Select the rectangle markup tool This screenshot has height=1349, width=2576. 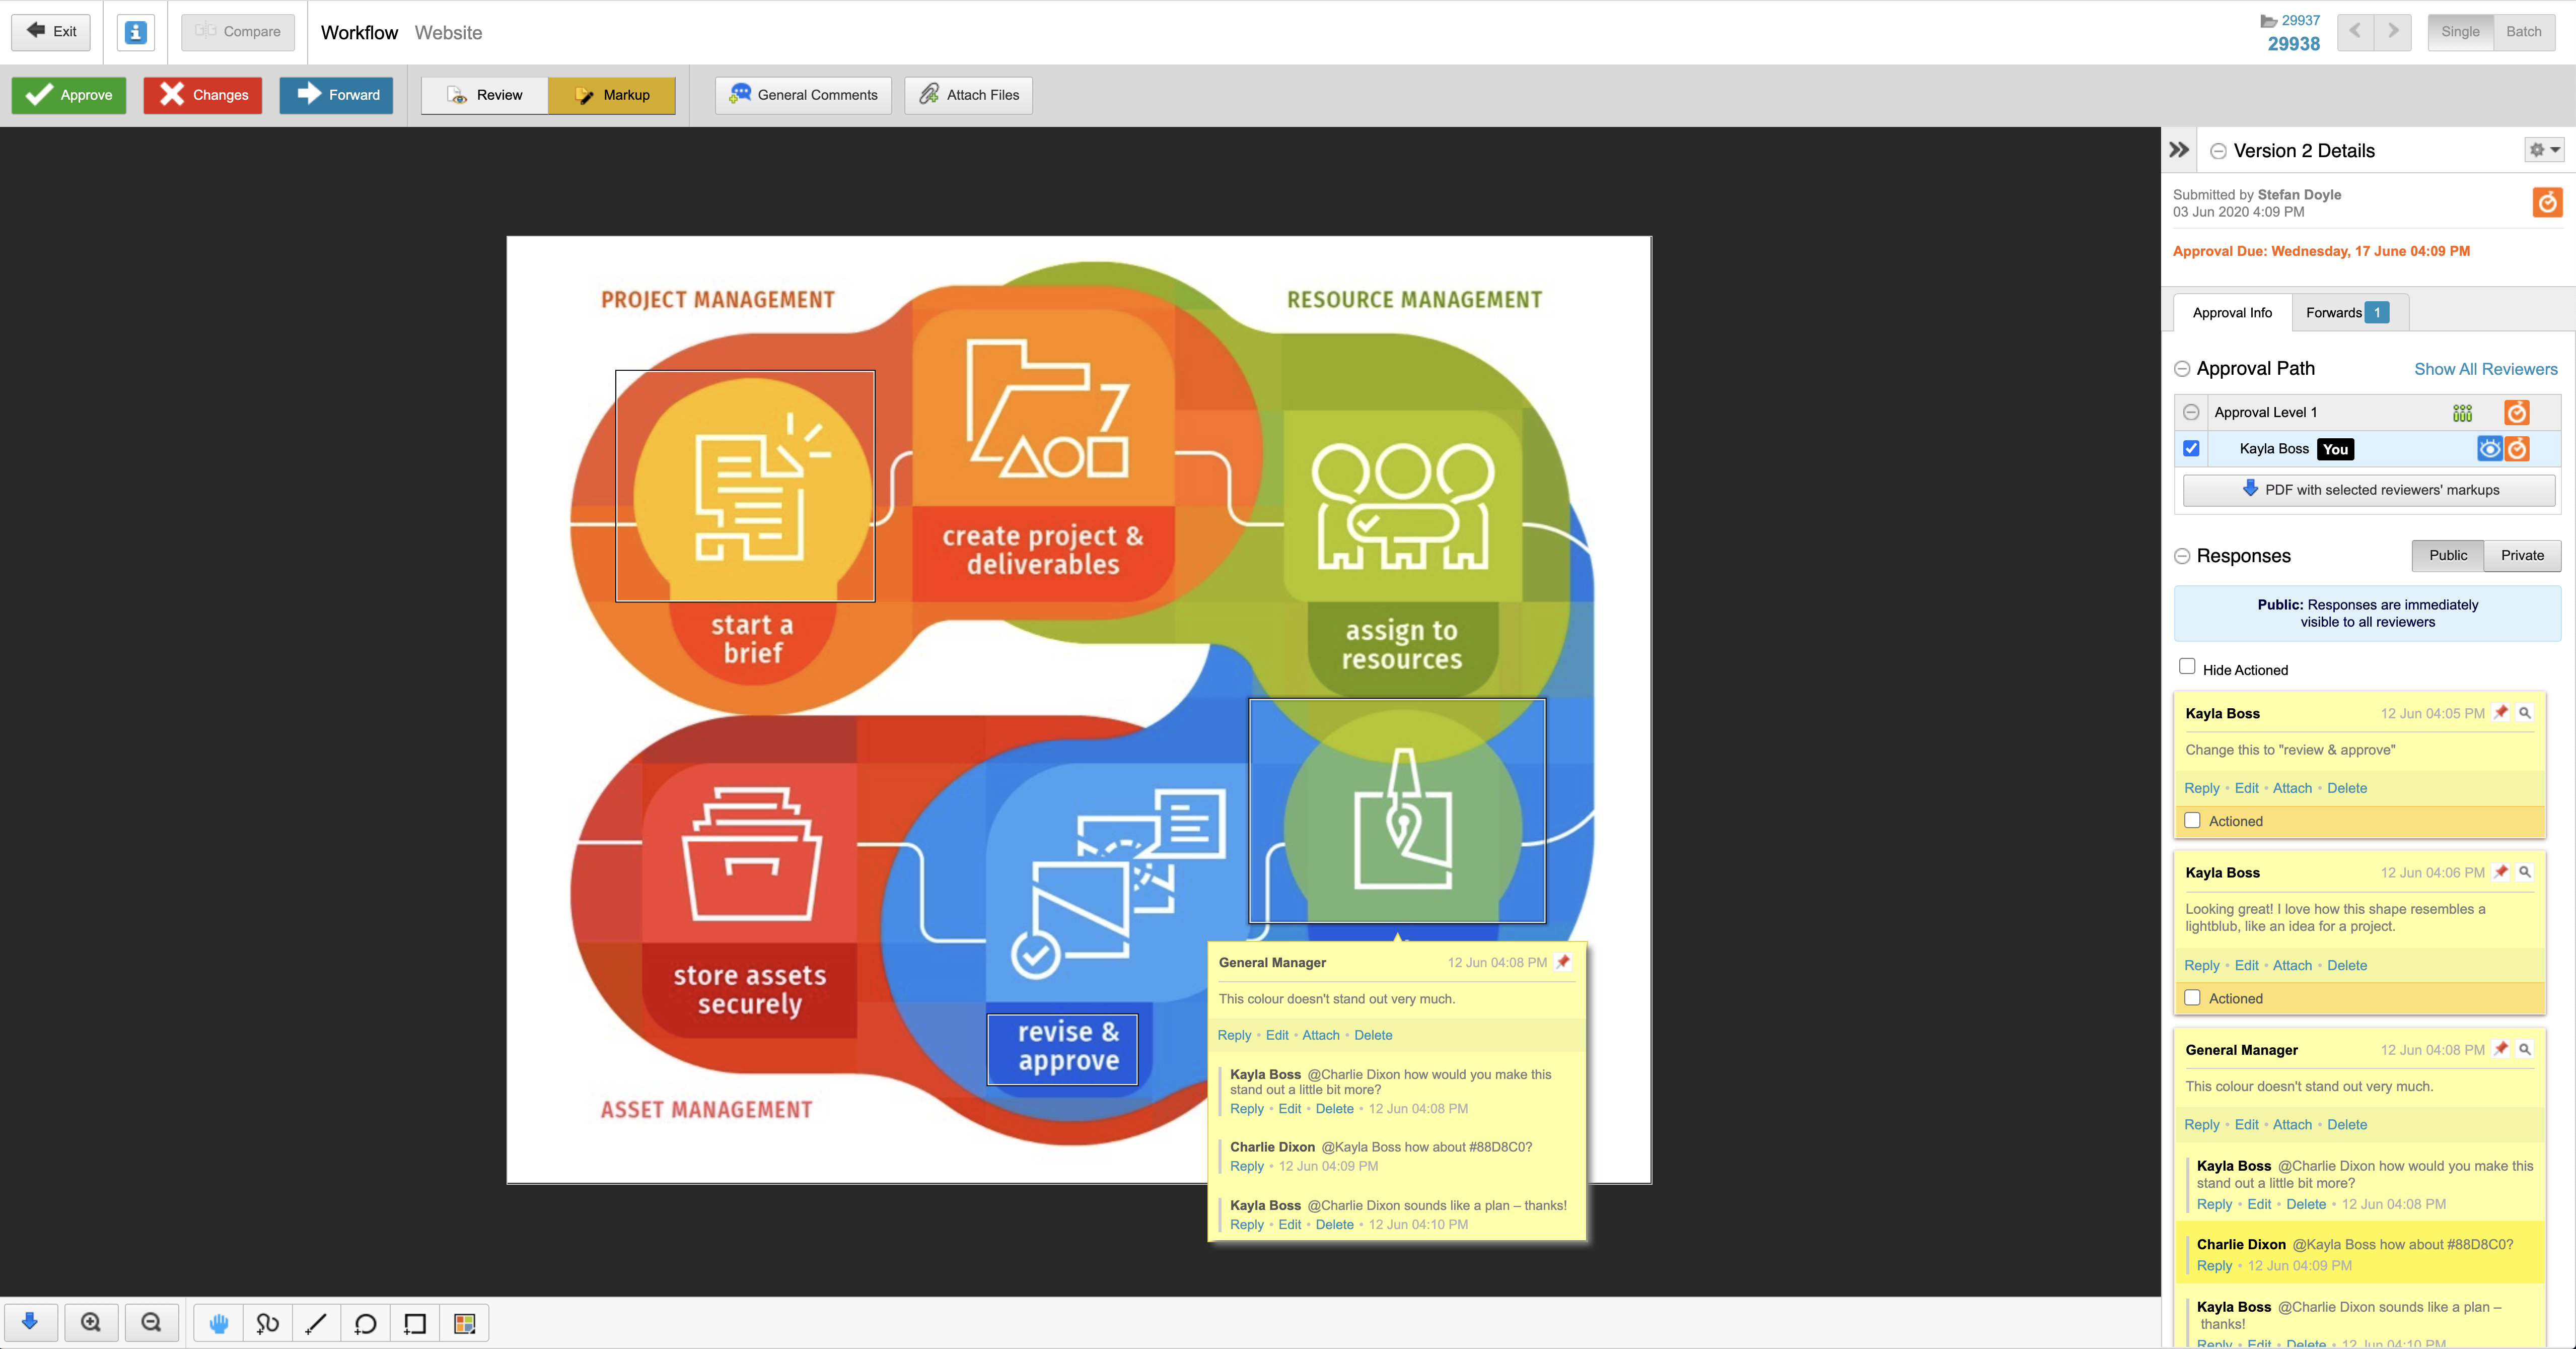(x=415, y=1323)
